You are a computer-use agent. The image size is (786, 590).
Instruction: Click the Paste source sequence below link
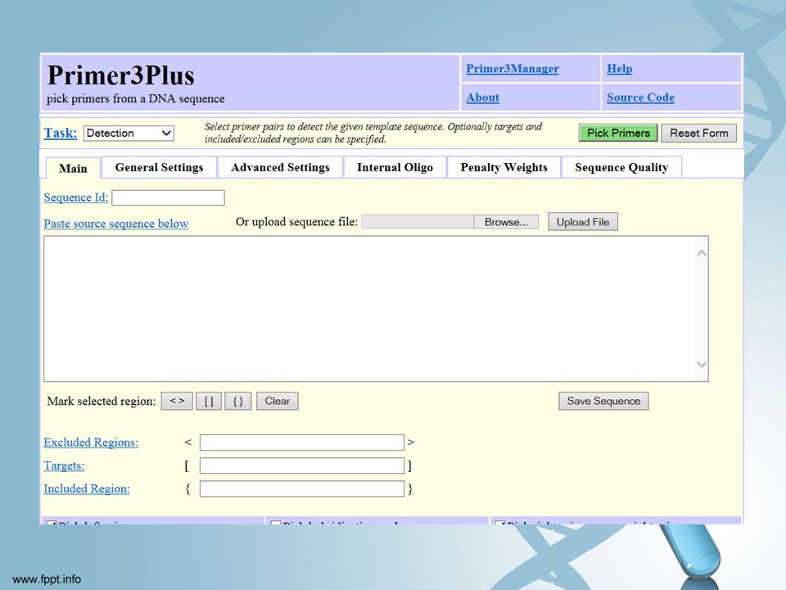pos(115,223)
